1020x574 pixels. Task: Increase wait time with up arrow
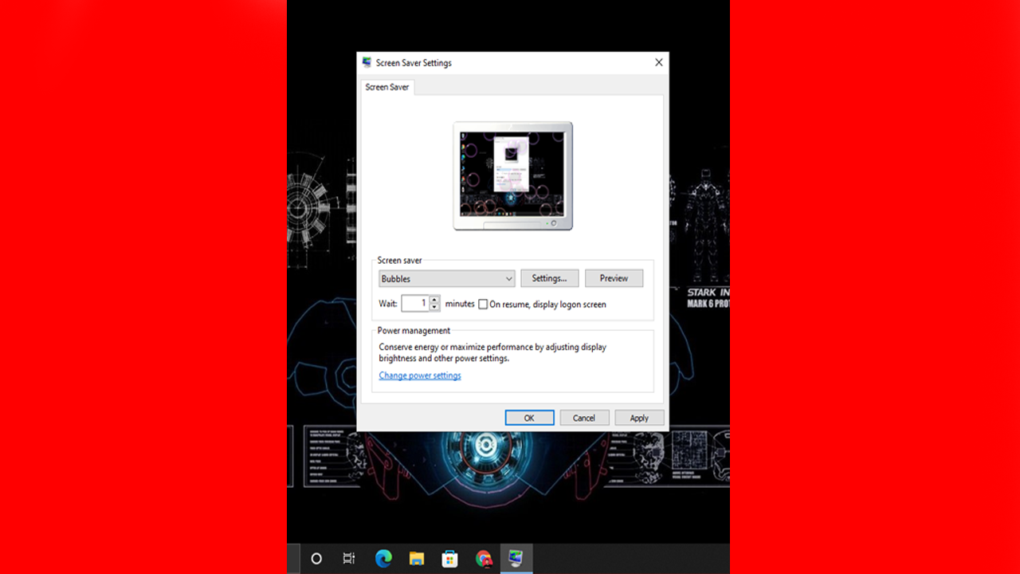coord(434,300)
